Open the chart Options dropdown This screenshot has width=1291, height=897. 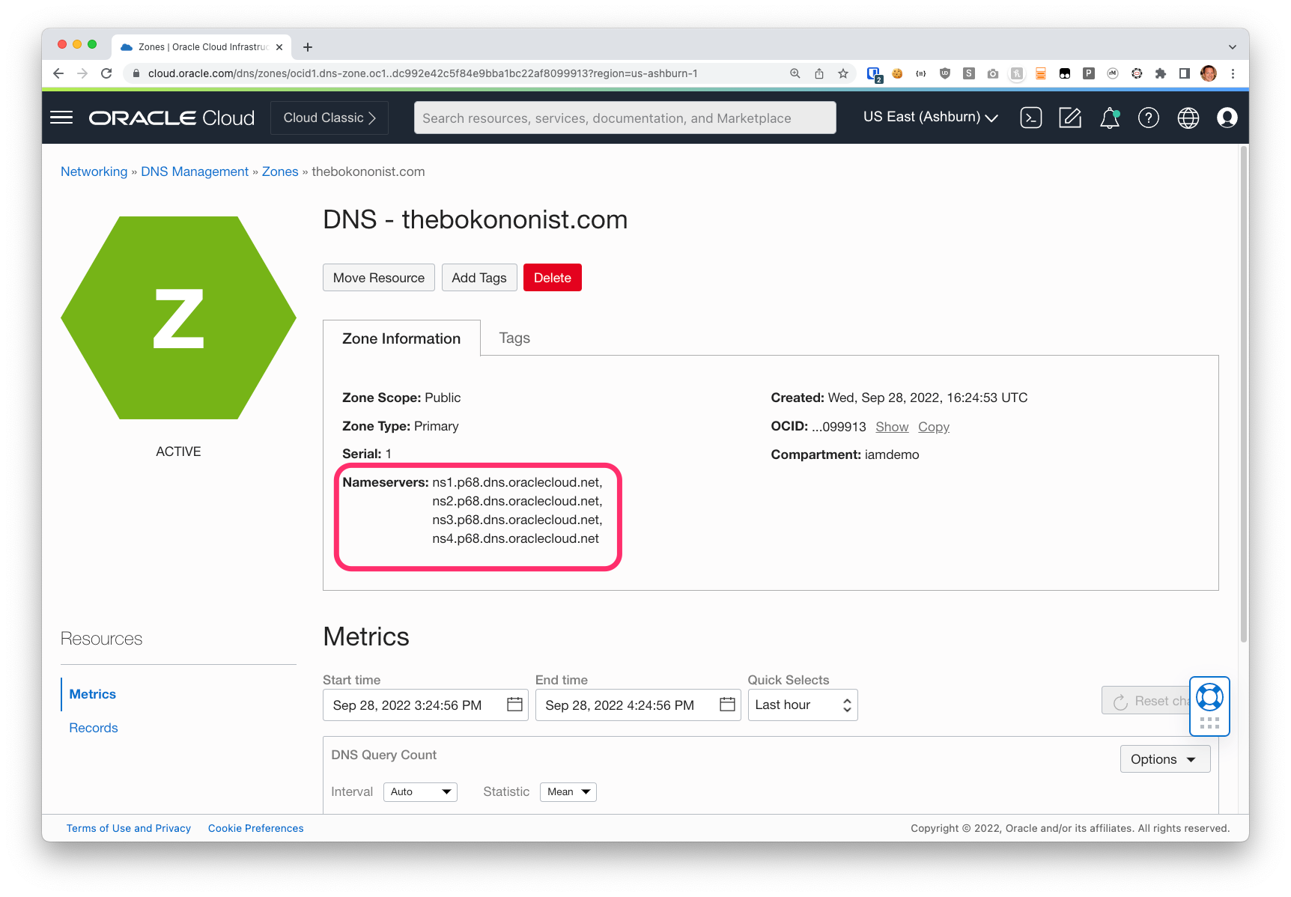coord(1164,758)
